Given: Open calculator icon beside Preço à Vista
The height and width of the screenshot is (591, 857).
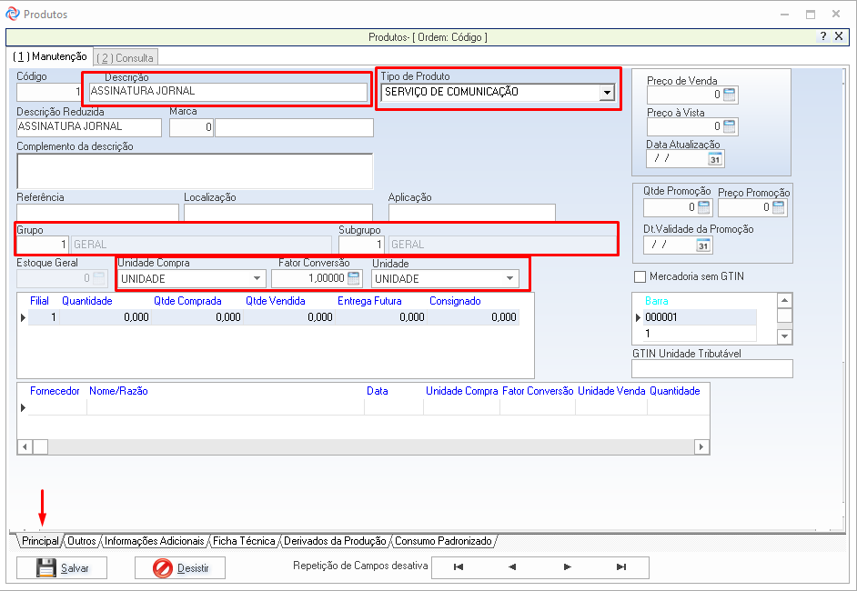Looking at the screenshot, I should coord(730,126).
